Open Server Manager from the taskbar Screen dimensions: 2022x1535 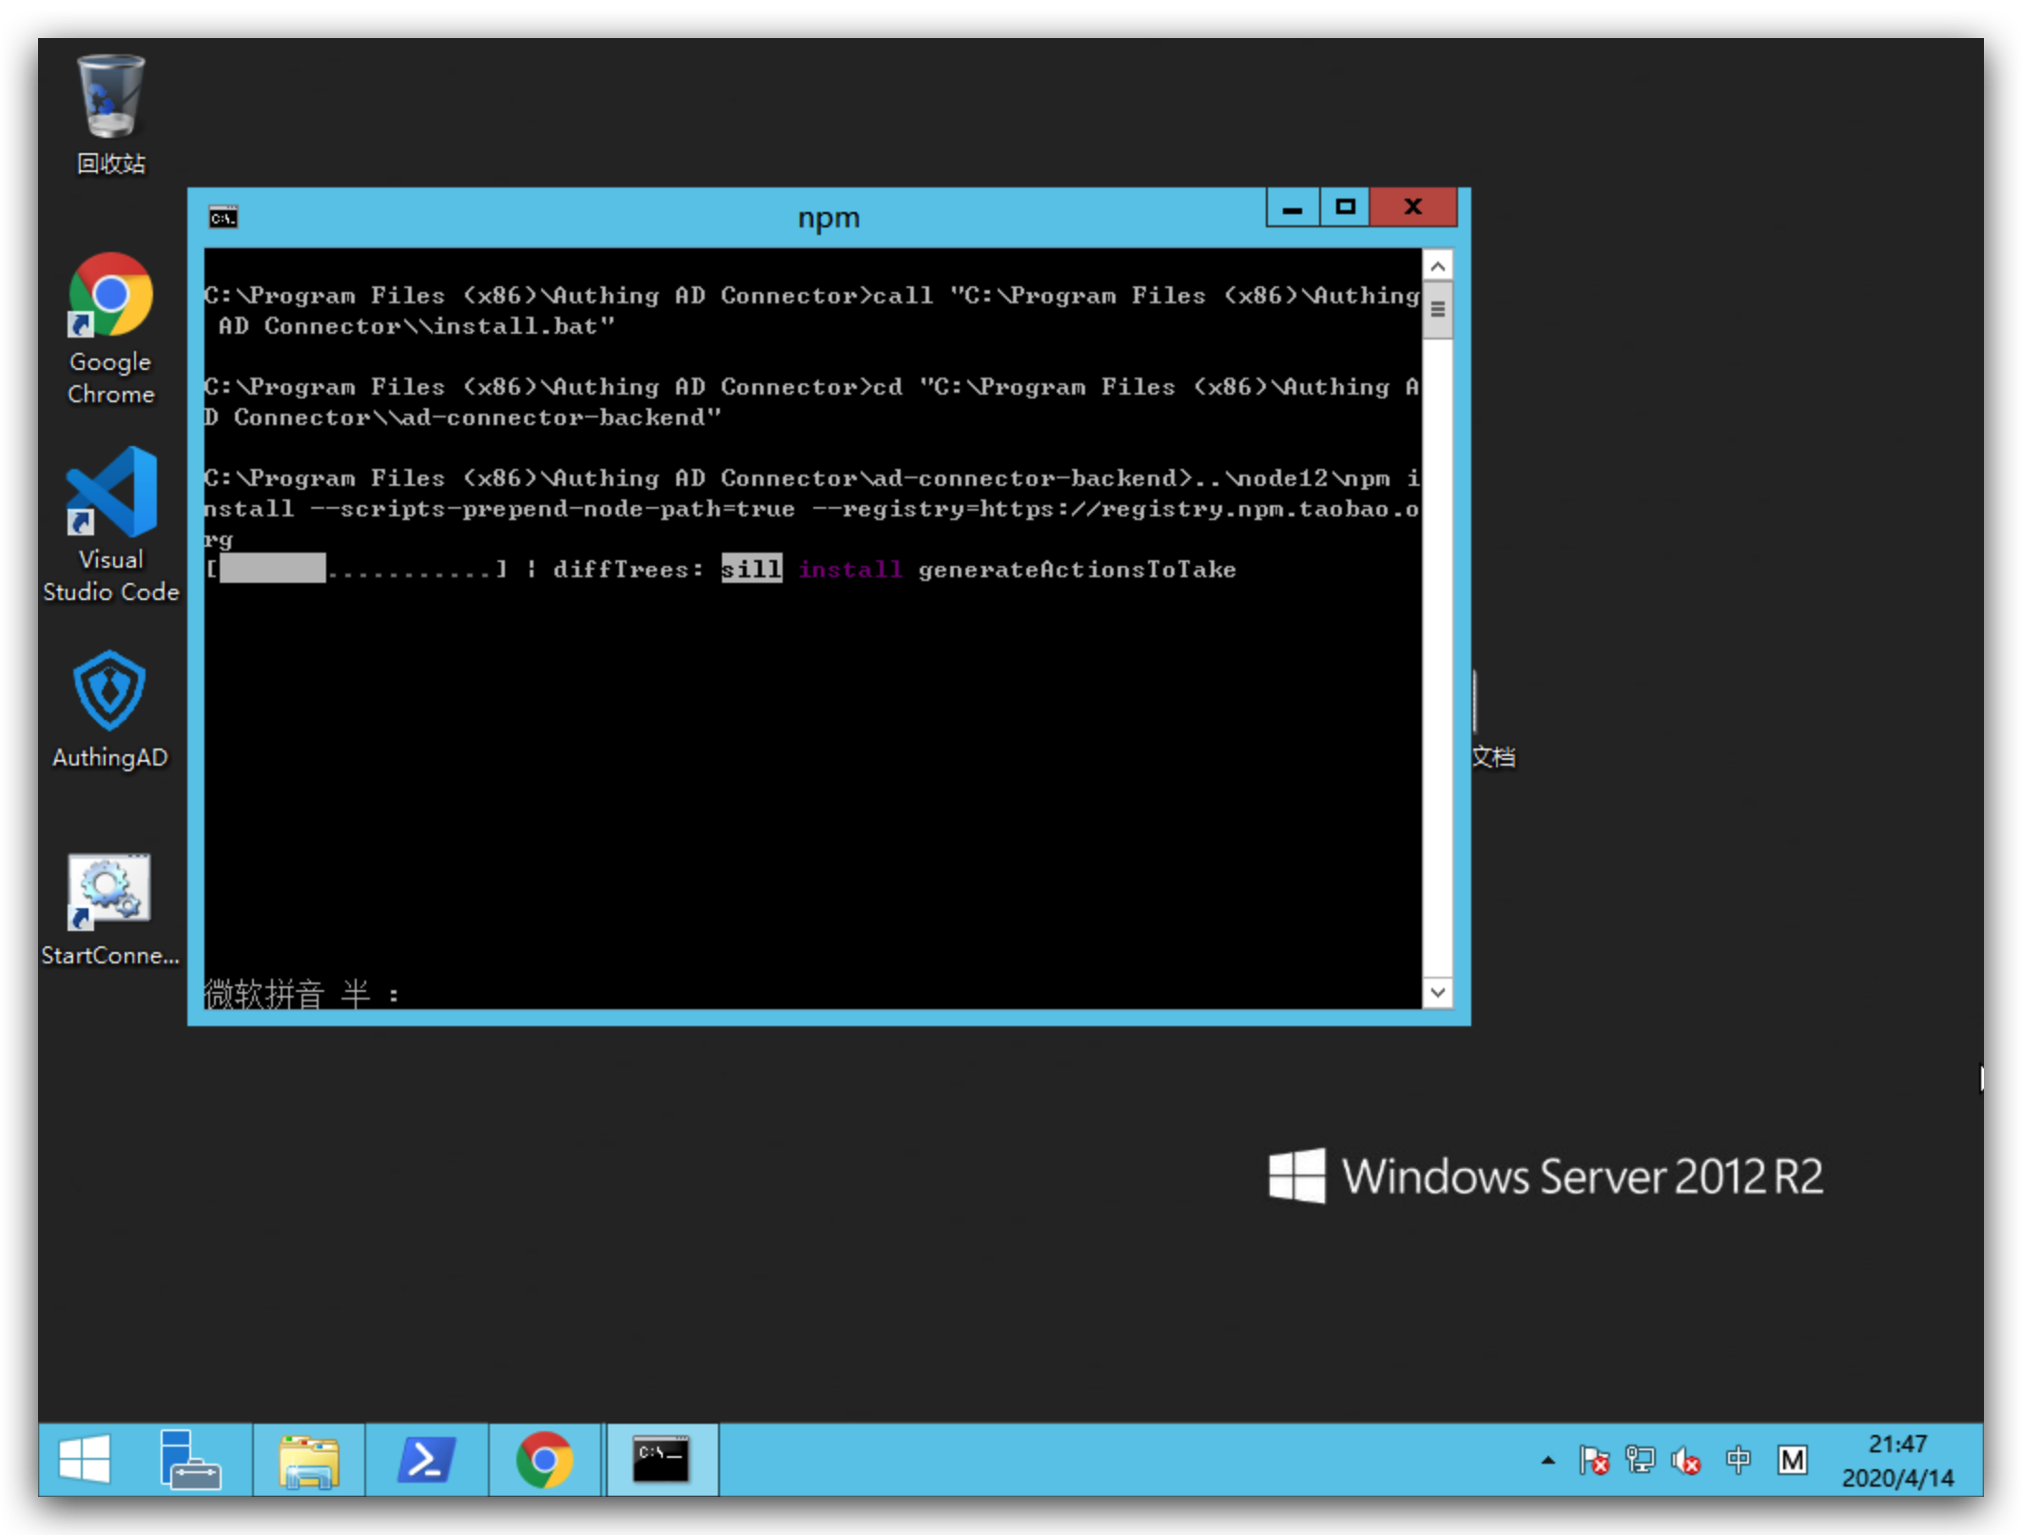190,1459
